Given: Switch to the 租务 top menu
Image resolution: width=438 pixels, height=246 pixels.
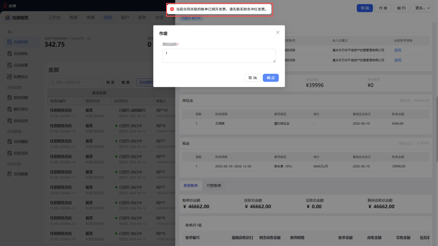Looking at the screenshot, I should [142, 18].
